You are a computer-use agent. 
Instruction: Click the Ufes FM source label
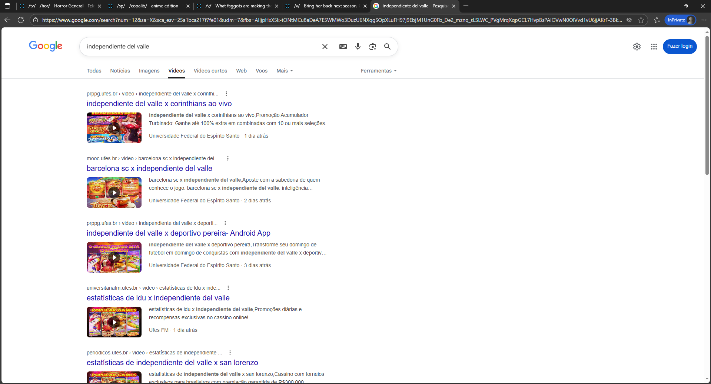(x=159, y=330)
